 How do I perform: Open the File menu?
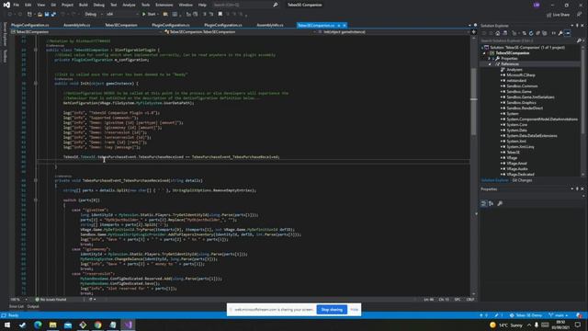(x=17, y=5)
